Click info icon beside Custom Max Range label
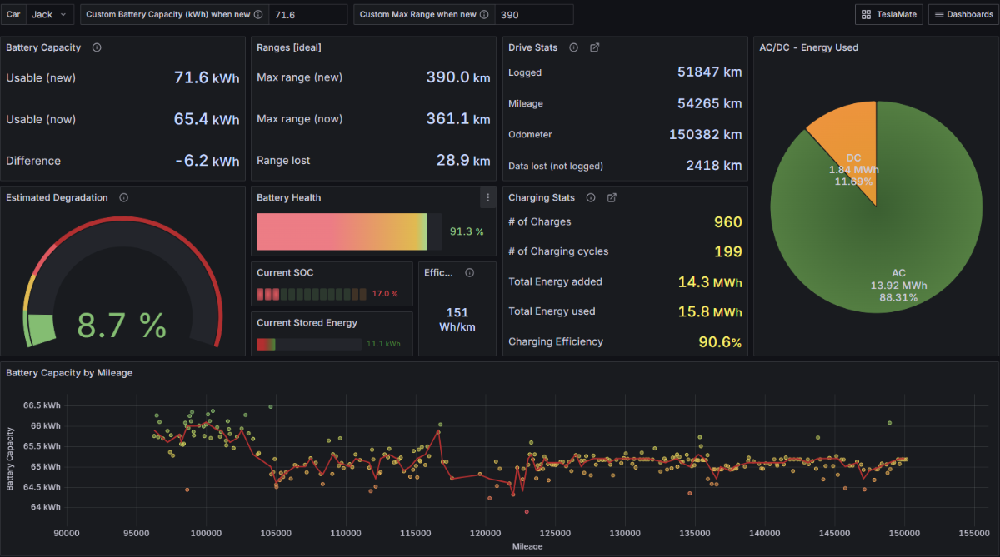Image resolution: width=1000 pixels, height=557 pixels. tap(484, 15)
